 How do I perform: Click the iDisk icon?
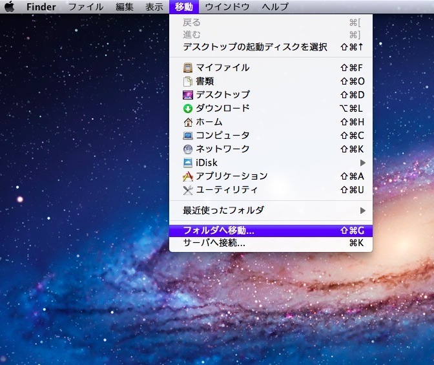[x=188, y=163]
